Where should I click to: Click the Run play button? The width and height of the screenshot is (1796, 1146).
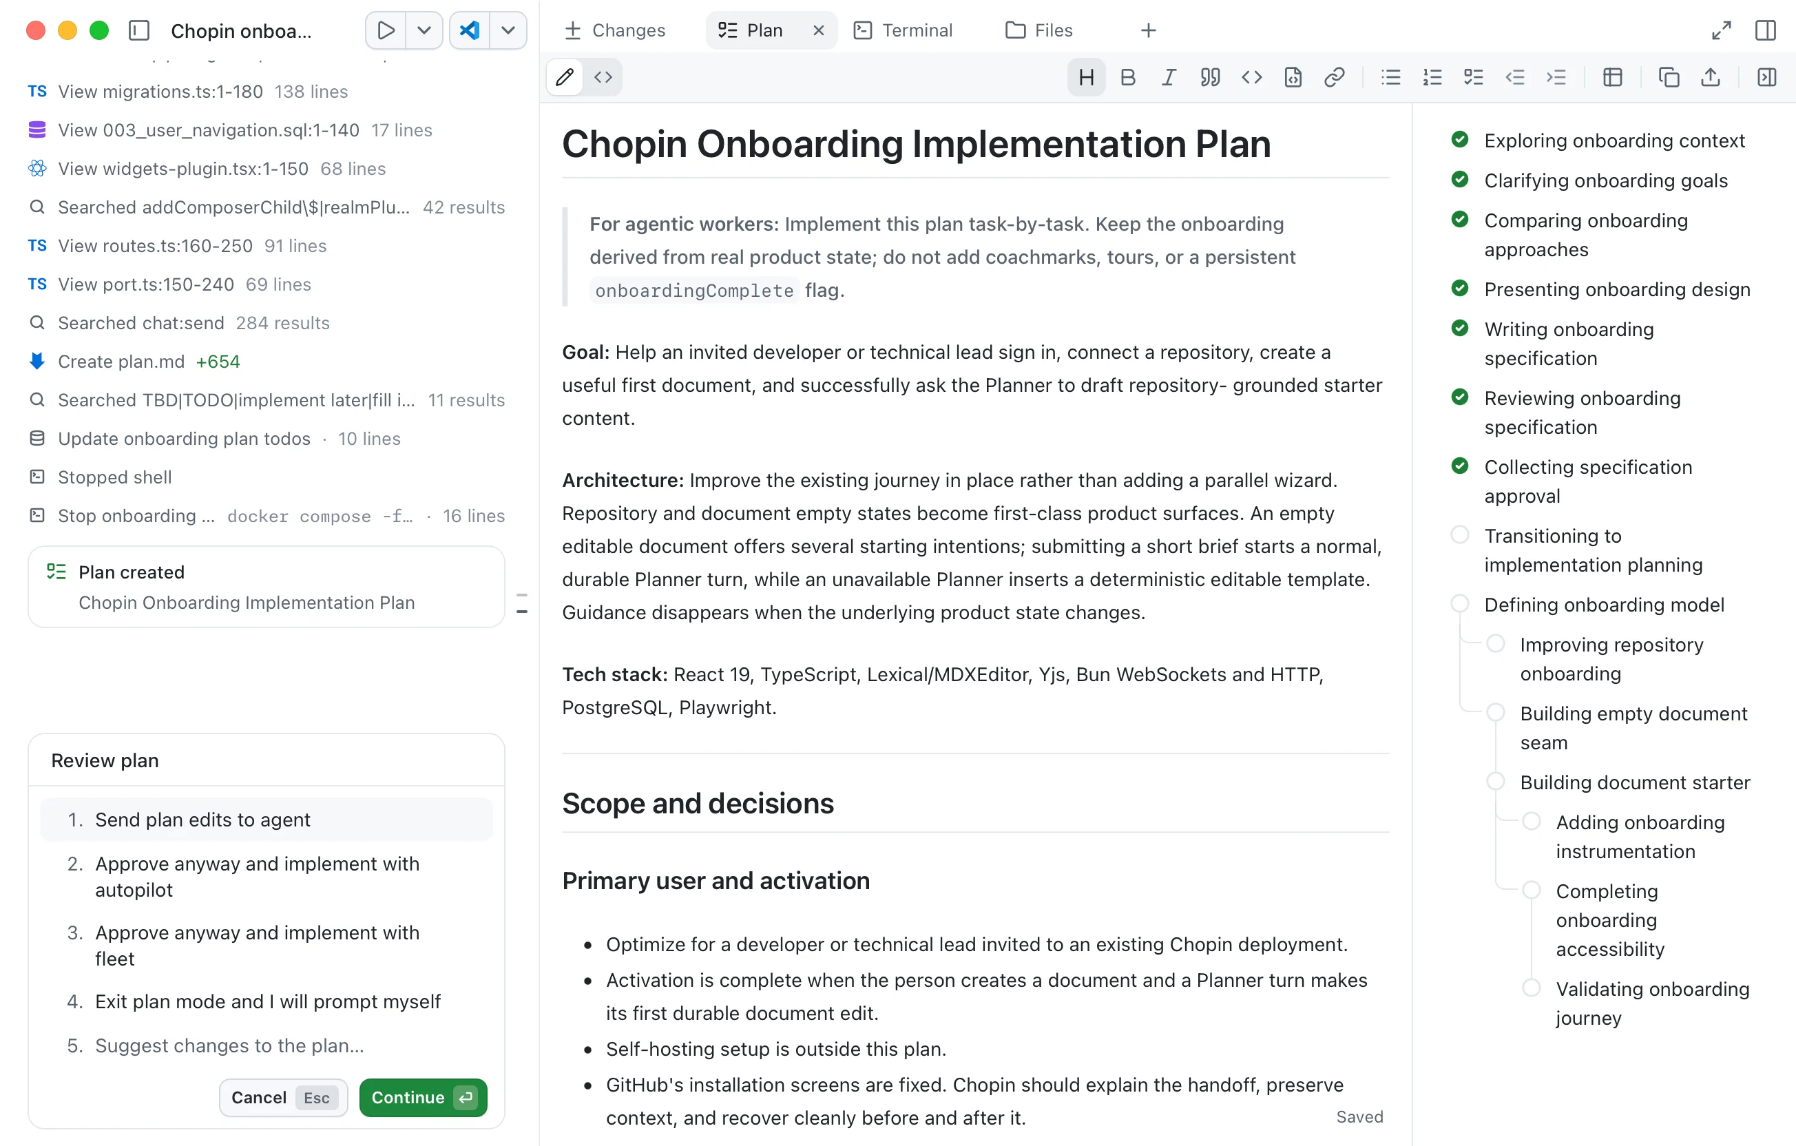tap(386, 30)
